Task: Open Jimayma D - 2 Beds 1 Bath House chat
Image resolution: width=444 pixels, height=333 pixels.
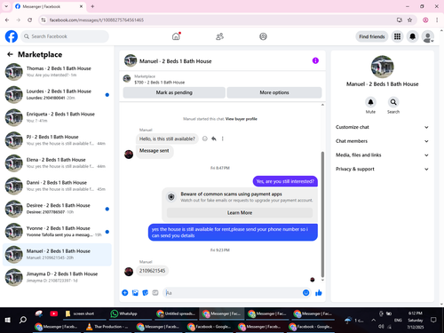Action: click(x=57, y=277)
